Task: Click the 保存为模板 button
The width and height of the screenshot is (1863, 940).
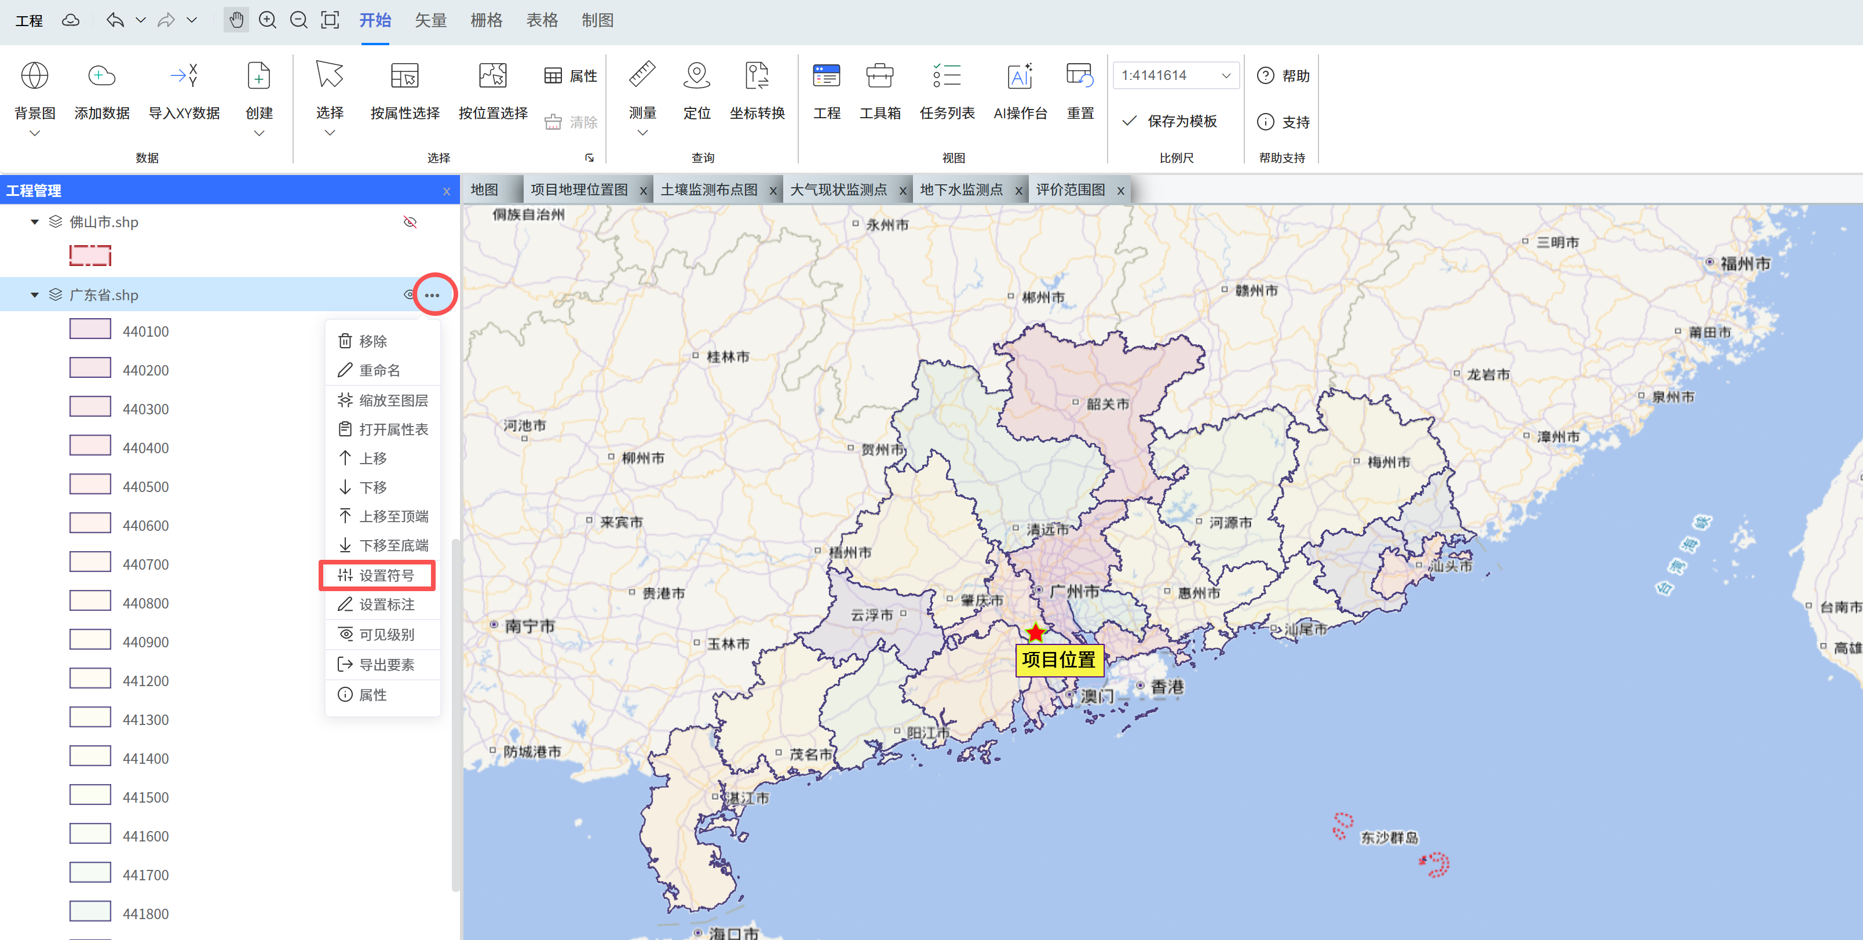Action: pos(1170,122)
